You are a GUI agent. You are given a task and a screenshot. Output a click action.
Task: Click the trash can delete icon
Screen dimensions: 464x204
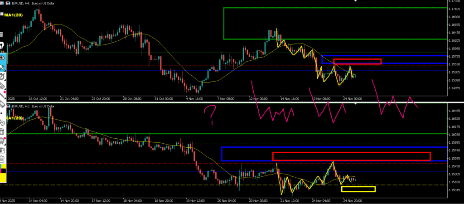(2, 131)
